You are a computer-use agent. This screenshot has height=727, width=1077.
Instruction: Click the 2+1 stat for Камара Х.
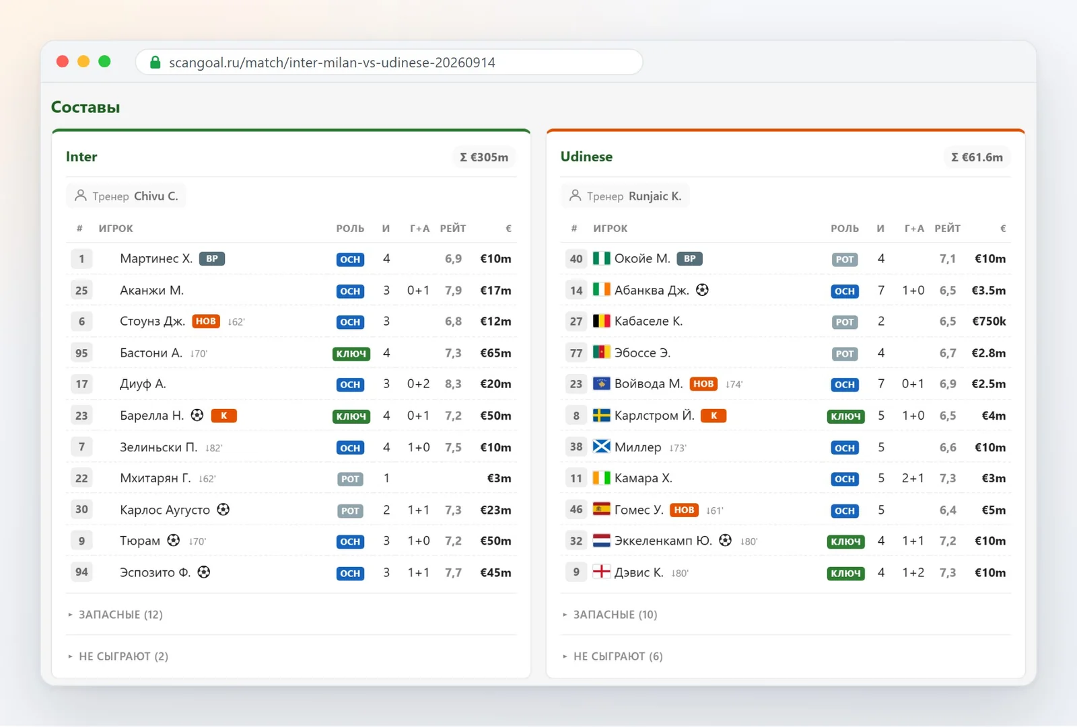[x=913, y=477]
